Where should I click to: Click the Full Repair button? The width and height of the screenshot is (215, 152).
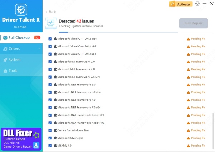pos(193,23)
